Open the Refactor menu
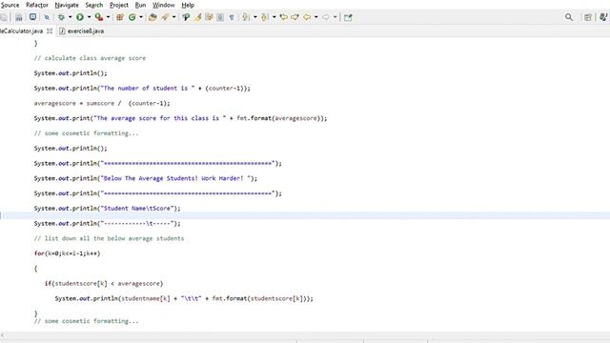Viewport: 610px width, 343px height. click(37, 5)
